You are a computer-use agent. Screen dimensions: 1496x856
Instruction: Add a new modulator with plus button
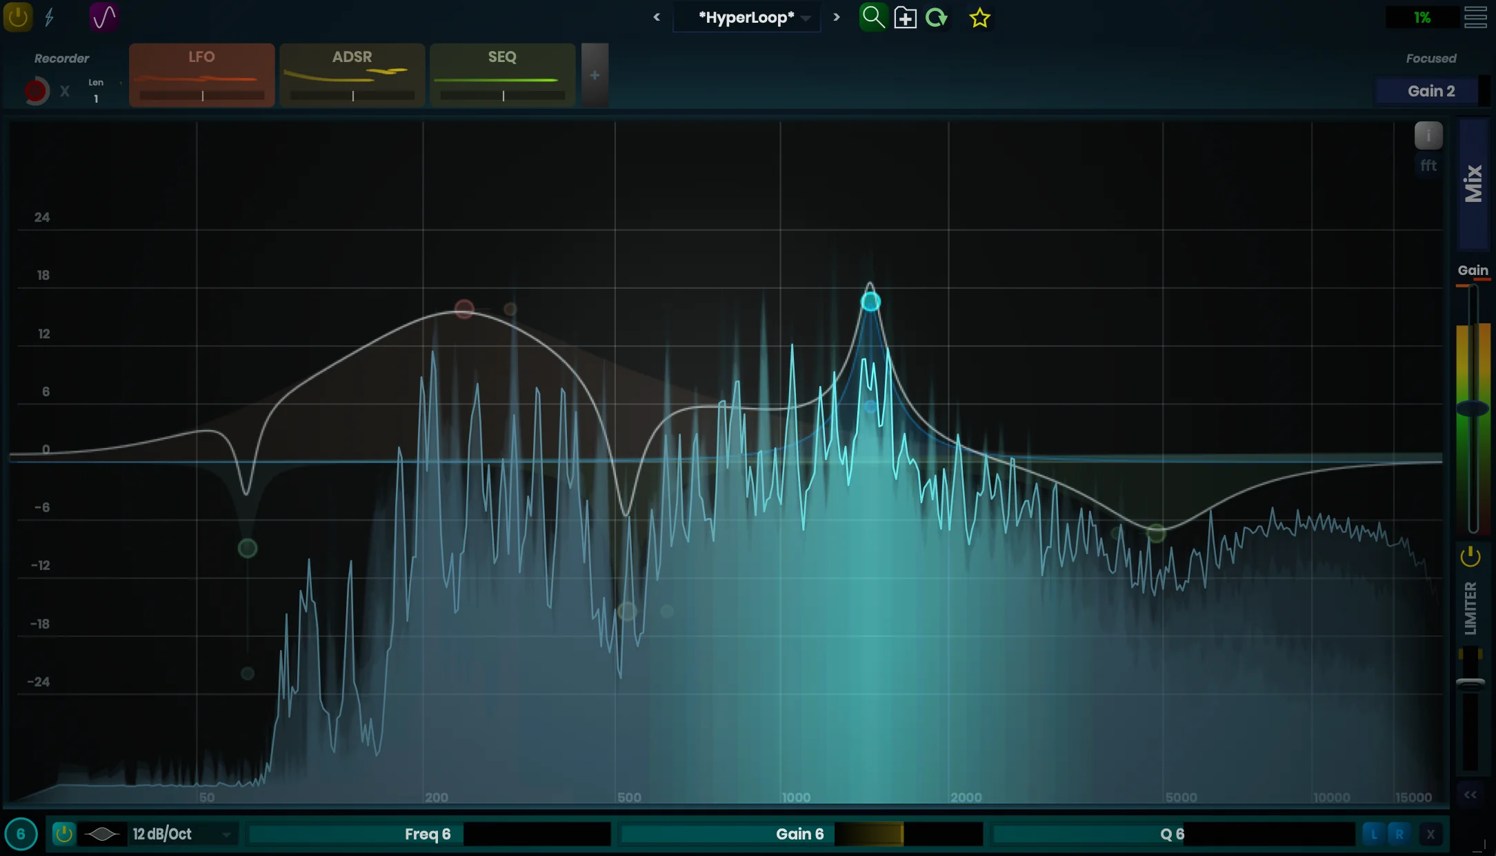pos(595,75)
